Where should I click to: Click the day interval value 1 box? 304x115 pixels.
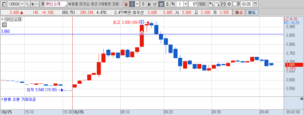[x=132, y=4]
